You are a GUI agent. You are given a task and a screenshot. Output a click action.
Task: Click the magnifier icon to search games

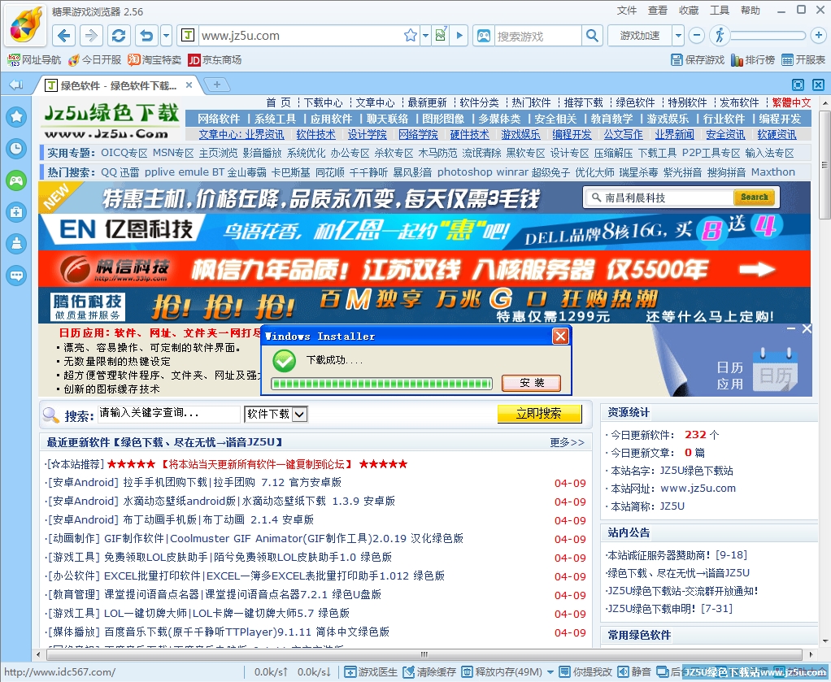point(592,36)
